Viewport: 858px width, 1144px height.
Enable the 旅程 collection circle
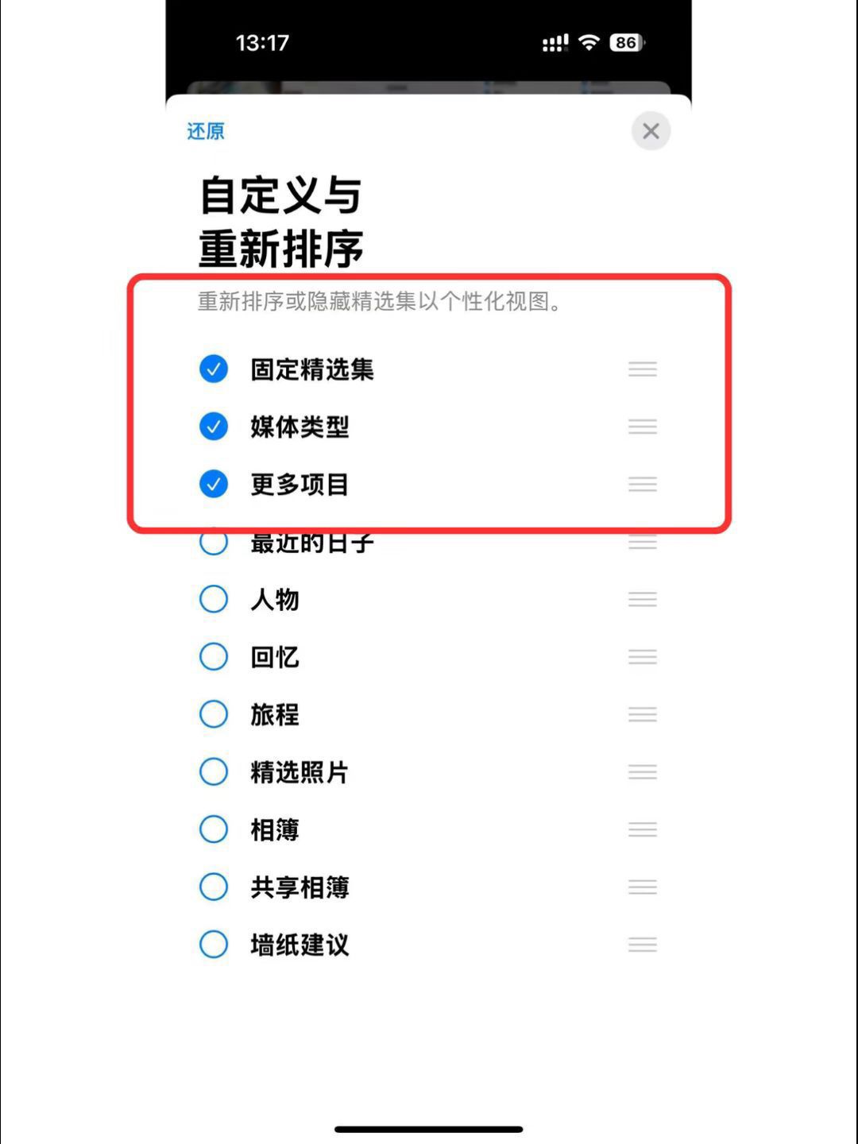(214, 714)
